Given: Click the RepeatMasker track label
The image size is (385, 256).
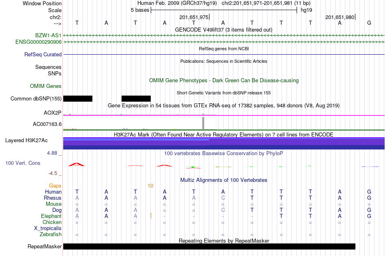Looking at the screenshot, I should pyautogui.click(x=45, y=246).
